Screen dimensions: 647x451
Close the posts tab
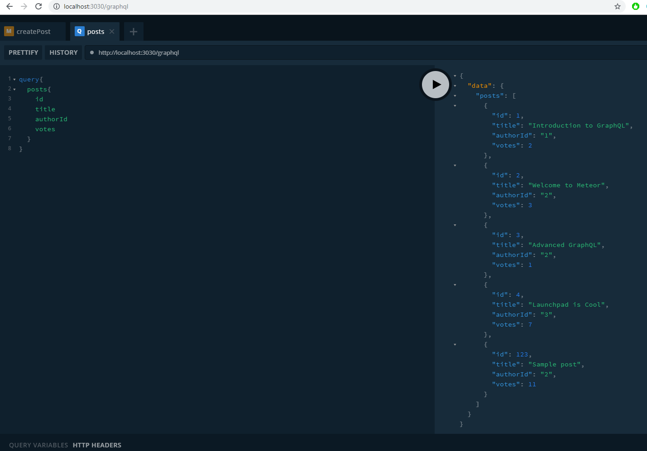(112, 32)
